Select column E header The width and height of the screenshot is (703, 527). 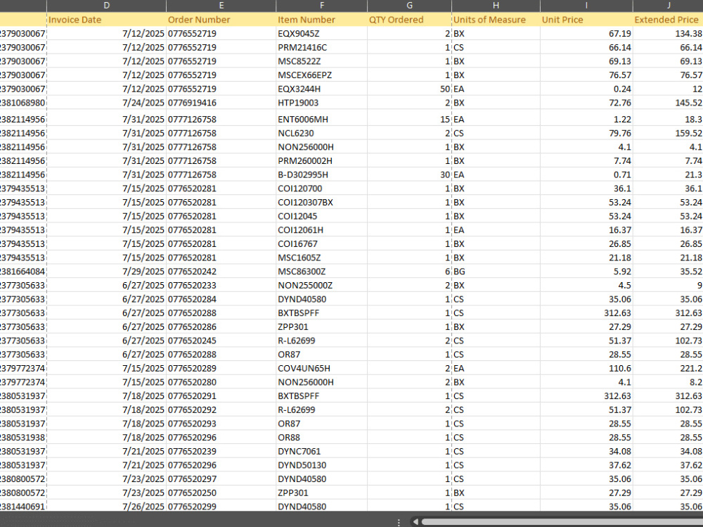coord(221,6)
